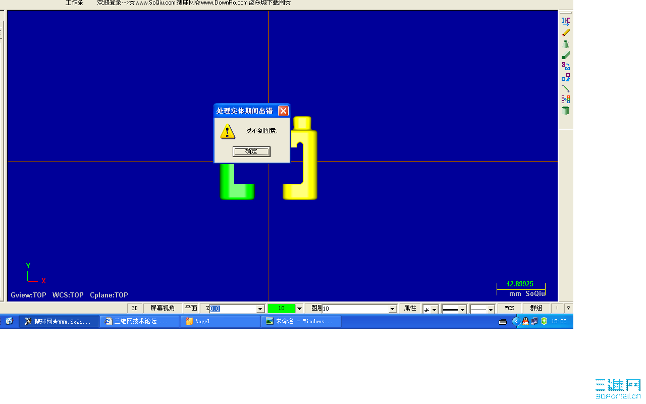Click the 工作条 label at the top
This screenshot has width=646, height=404.
[x=74, y=3]
